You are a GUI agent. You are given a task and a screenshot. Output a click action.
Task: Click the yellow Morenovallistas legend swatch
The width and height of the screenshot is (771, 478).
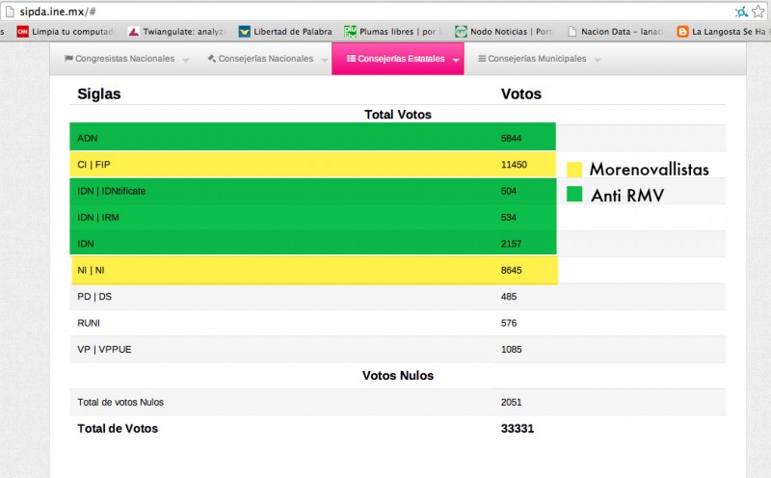point(574,170)
